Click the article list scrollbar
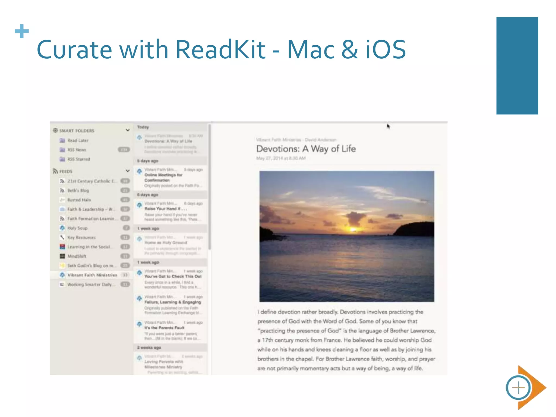Image resolution: width=556 pixels, height=417 pixels. tap(210, 187)
